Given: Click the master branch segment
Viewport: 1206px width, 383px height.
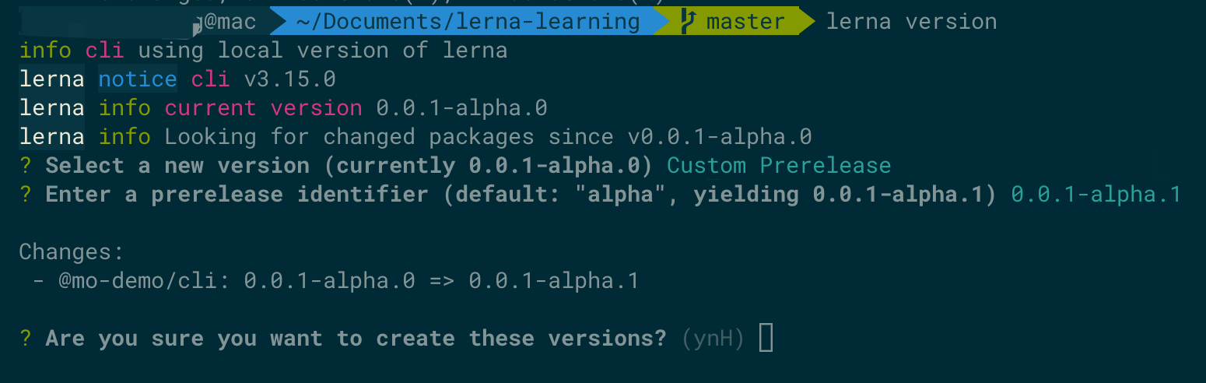Looking at the screenshot, I should (735, 22).
